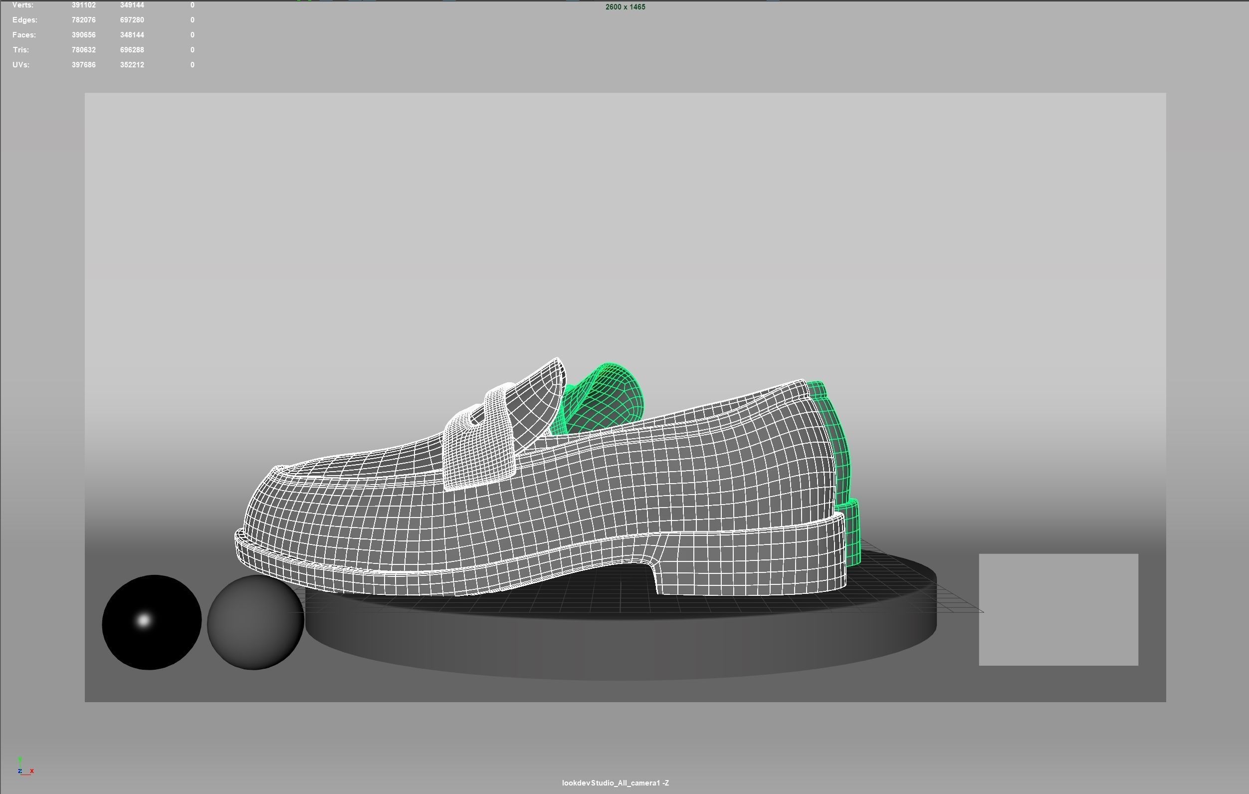Screen dimensions: 1249x794
Task: Click the Faces value 348144
Action: tap(132, 35)
